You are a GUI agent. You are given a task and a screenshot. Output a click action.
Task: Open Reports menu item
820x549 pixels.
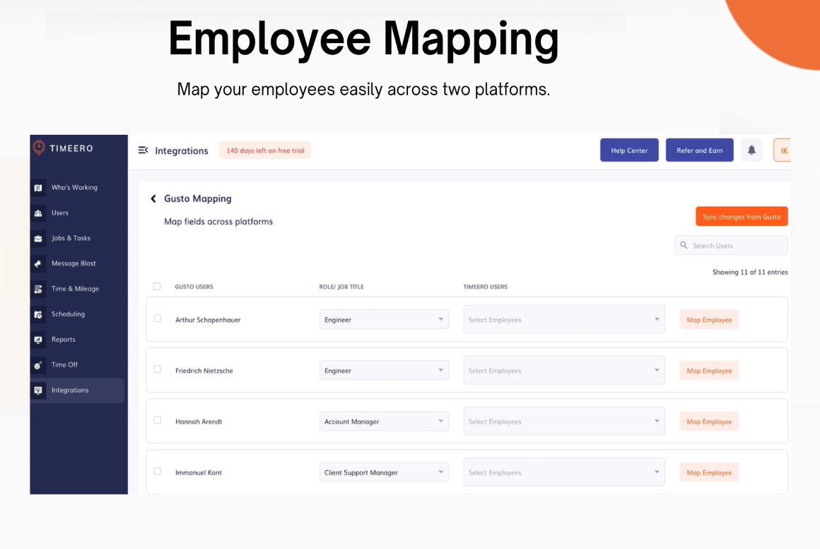tap(64, 339)
